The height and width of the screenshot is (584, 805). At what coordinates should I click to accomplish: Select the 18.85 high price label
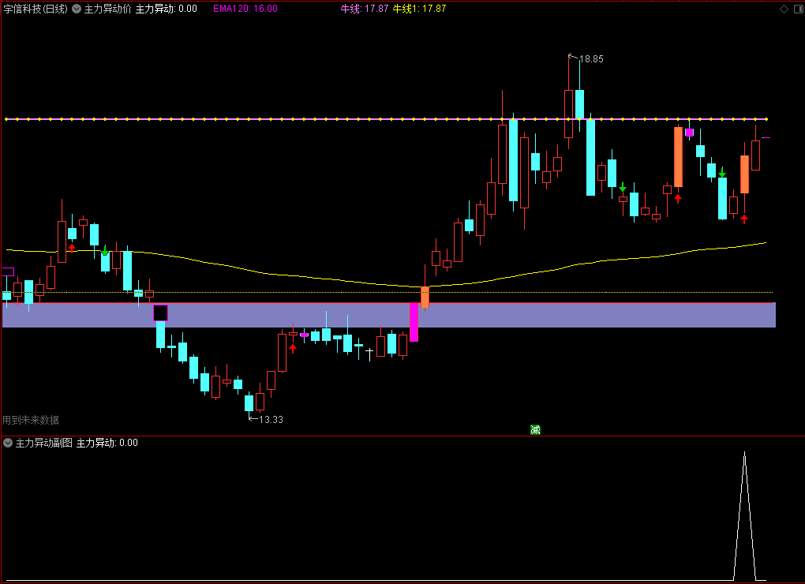pos(591,59)
